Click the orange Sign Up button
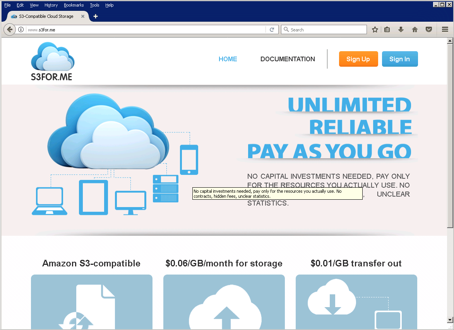Image resolution: width=454 pixels, height=330 pixels. point(358,59)
